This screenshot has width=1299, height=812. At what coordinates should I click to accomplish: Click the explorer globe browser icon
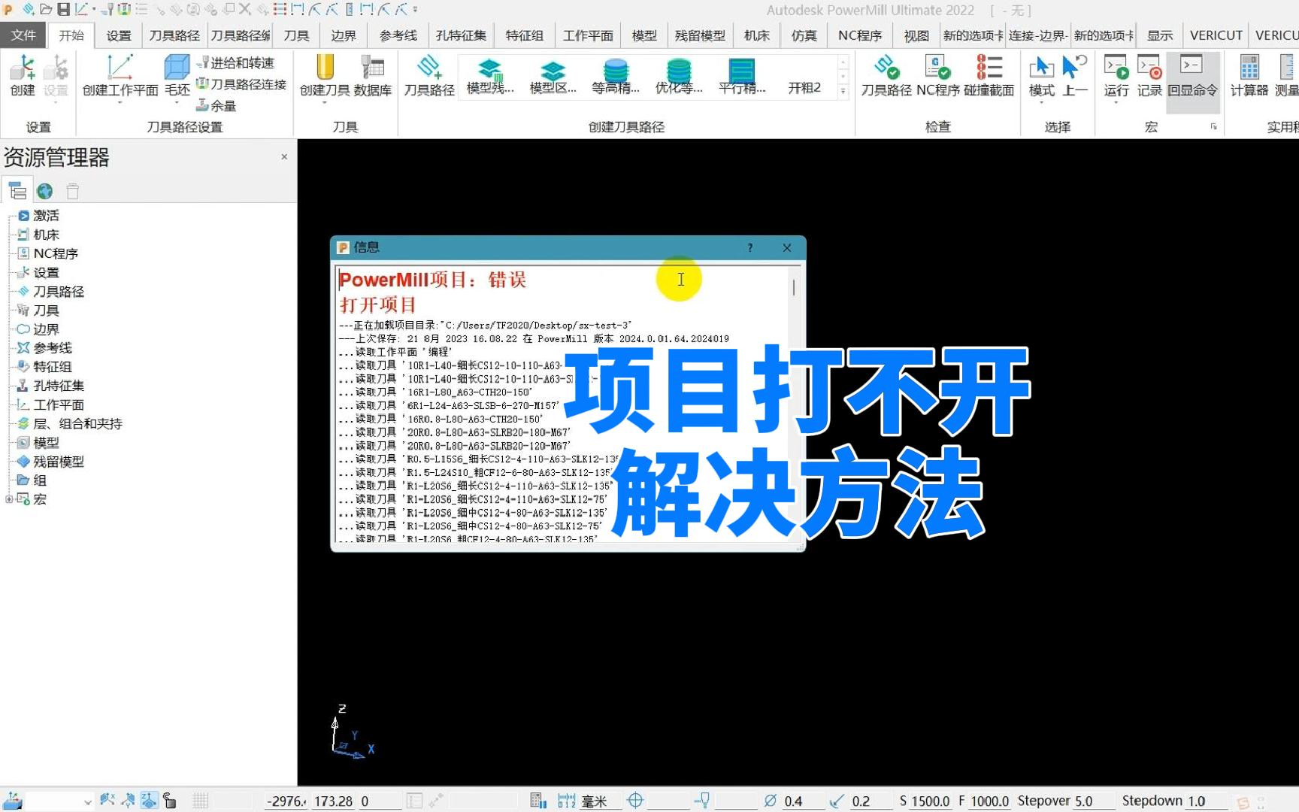tap(45, 191)
